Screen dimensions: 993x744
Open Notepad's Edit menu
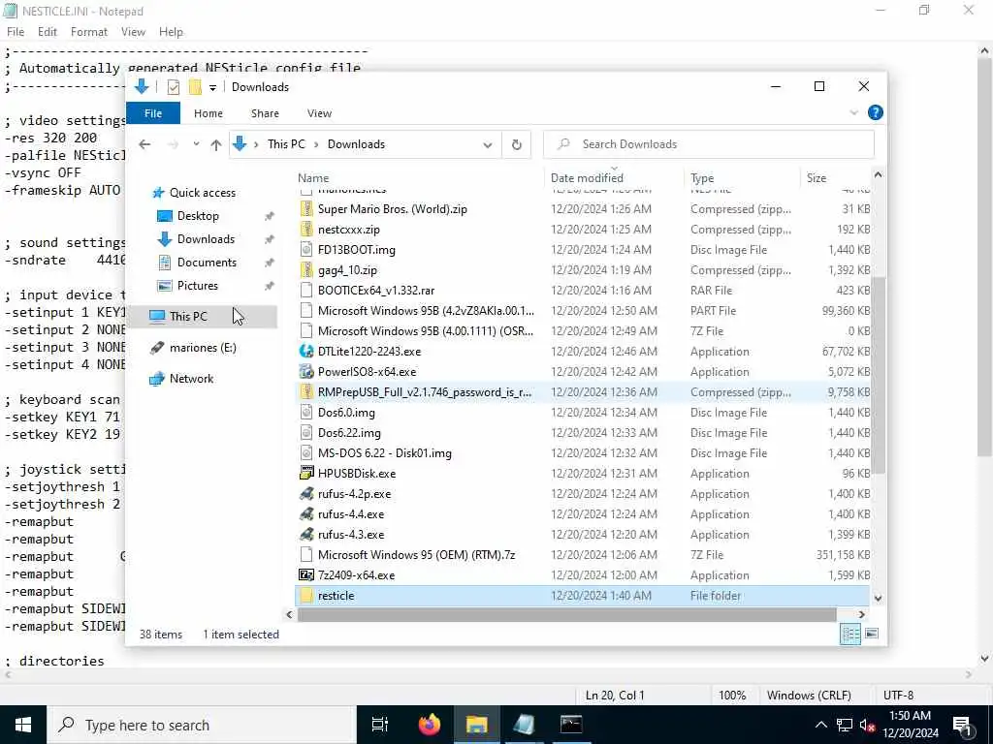(47, 32)
